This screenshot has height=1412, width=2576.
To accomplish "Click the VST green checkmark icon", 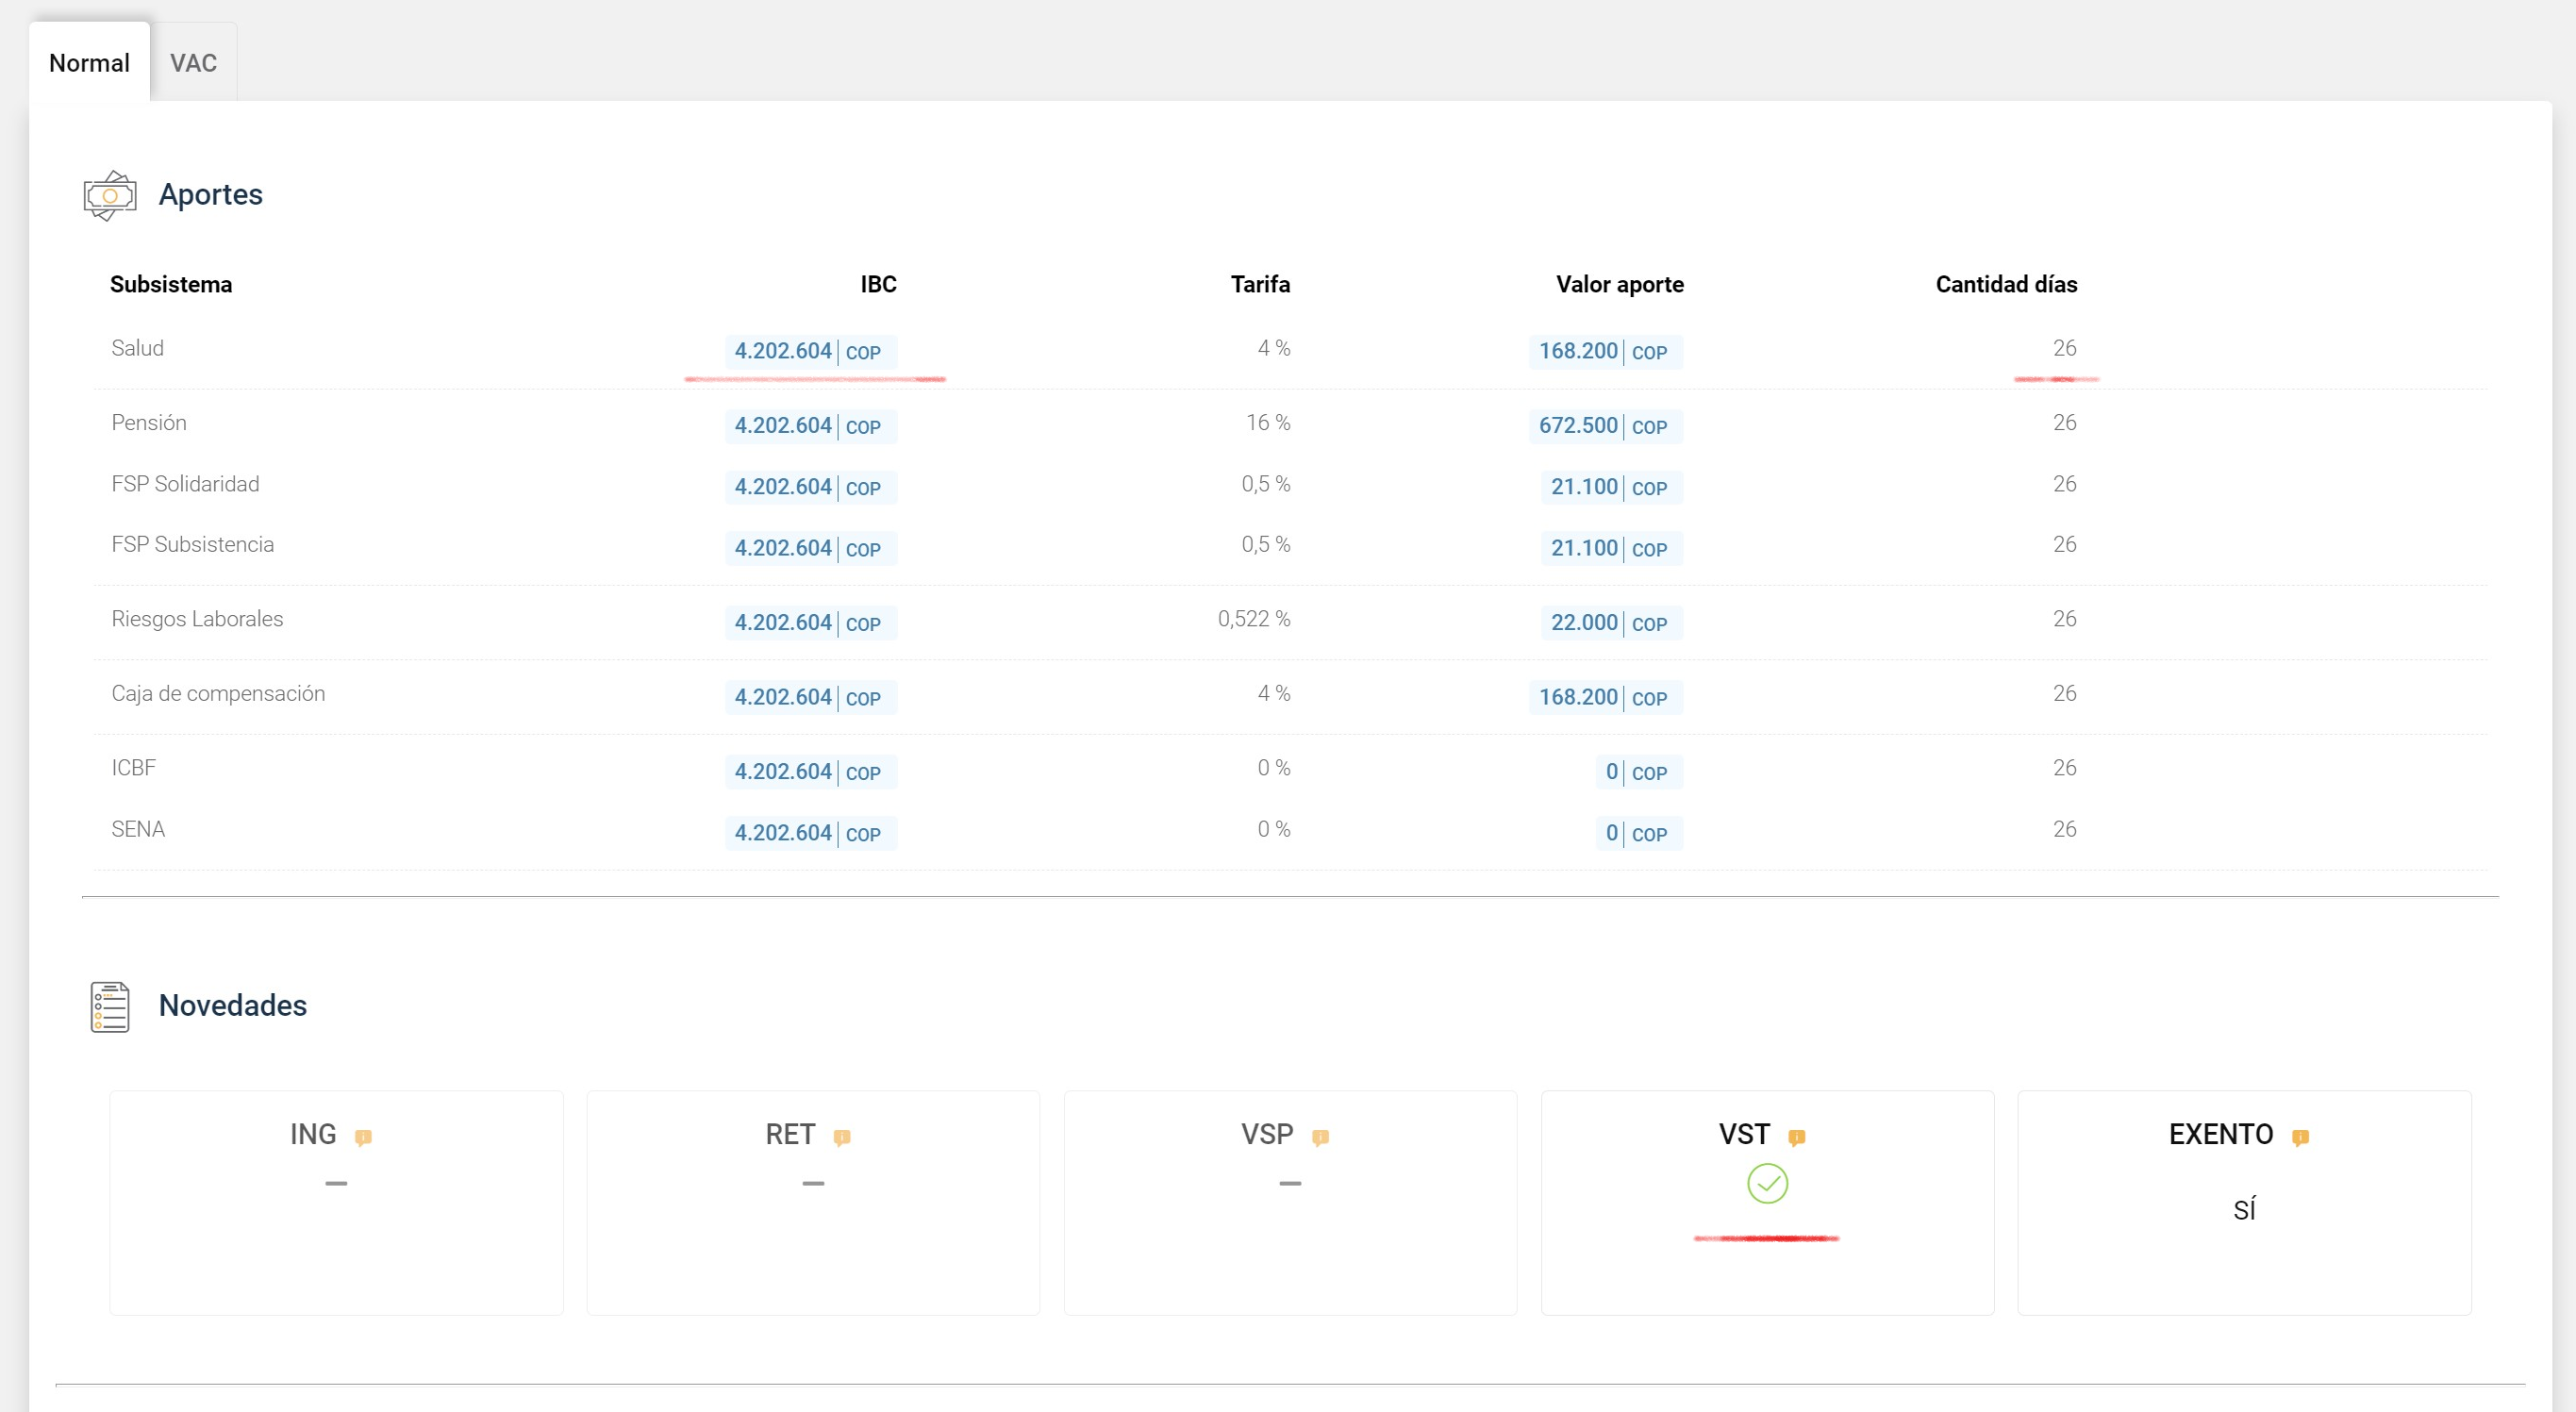I will pyautogui.click(x=1768, y=1184).
